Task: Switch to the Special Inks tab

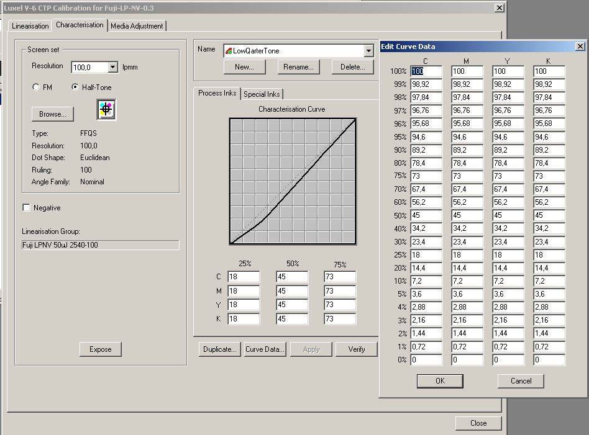Action: click(x=262, y=94)
